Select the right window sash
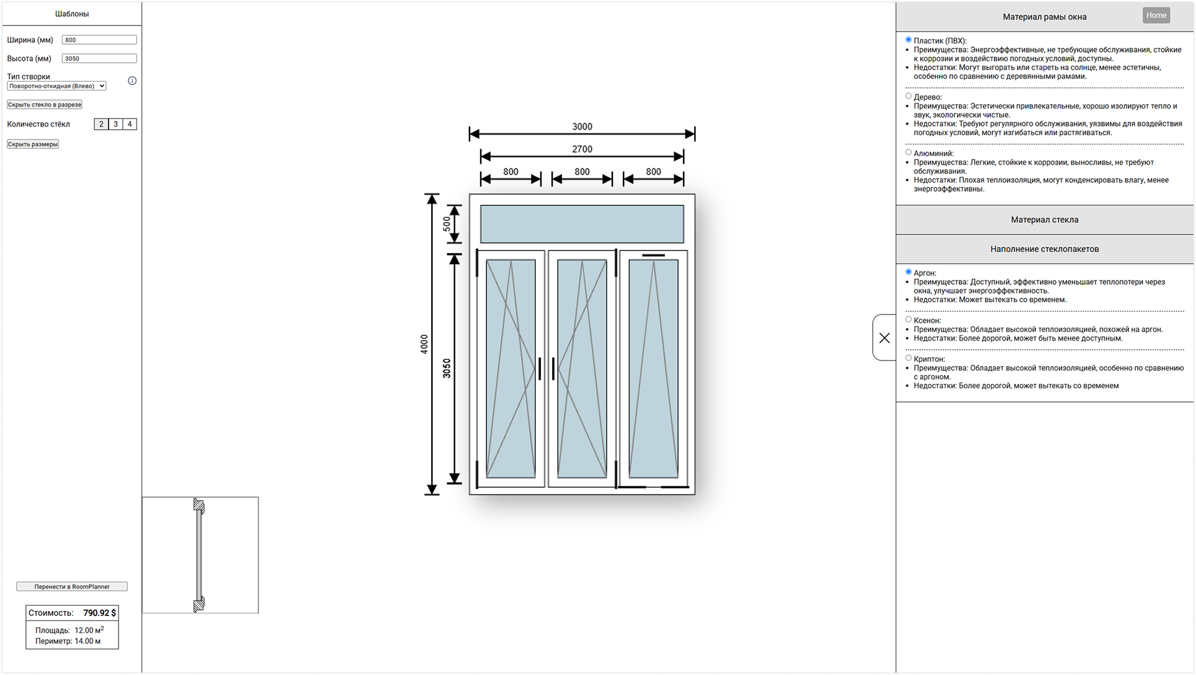Screen dimensions: 1196x675 click(x=653, y=369)
